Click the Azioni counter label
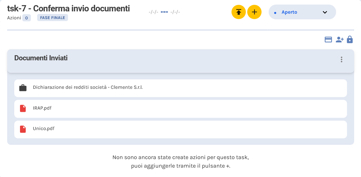Image resolution: width=361 pixels, height=177 pixels. 19,17
